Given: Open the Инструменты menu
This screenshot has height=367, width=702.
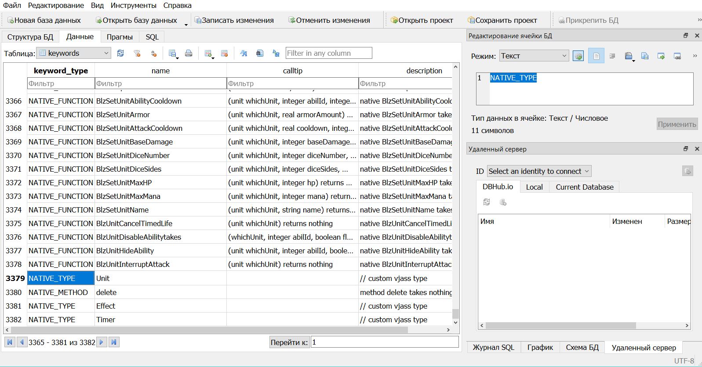Looking at the screenshot, I should pos(133,5).
